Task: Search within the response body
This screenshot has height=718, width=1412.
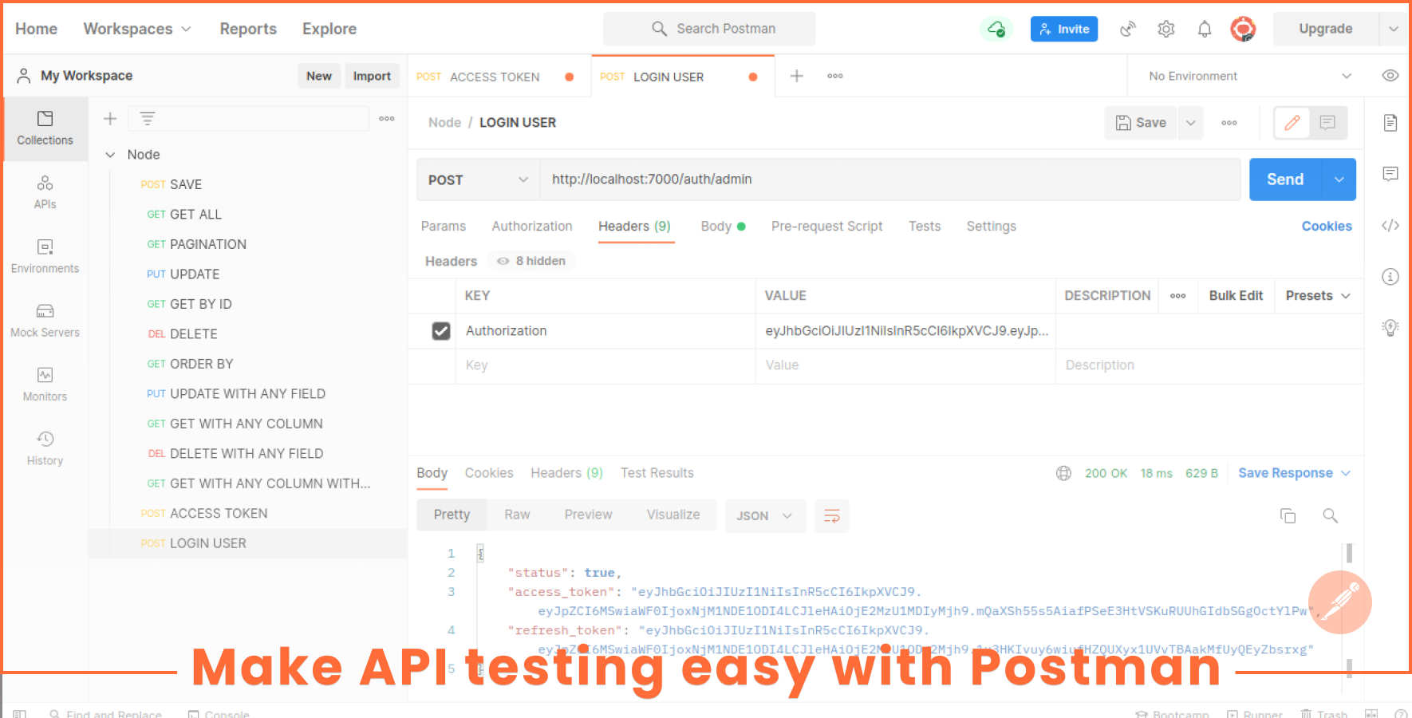Action: [1331, 515]
